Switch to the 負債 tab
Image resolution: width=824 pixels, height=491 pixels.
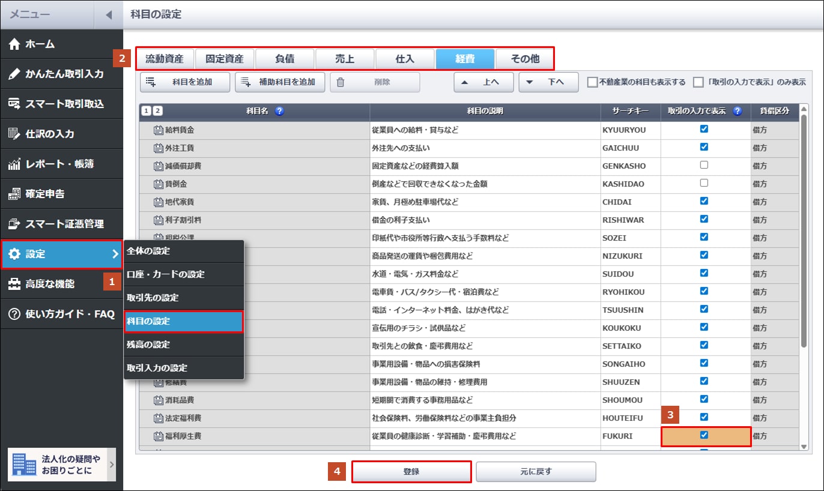(x=285, y=59)
